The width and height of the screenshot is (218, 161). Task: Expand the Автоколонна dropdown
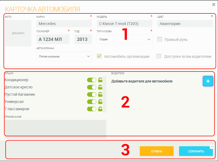64,56
